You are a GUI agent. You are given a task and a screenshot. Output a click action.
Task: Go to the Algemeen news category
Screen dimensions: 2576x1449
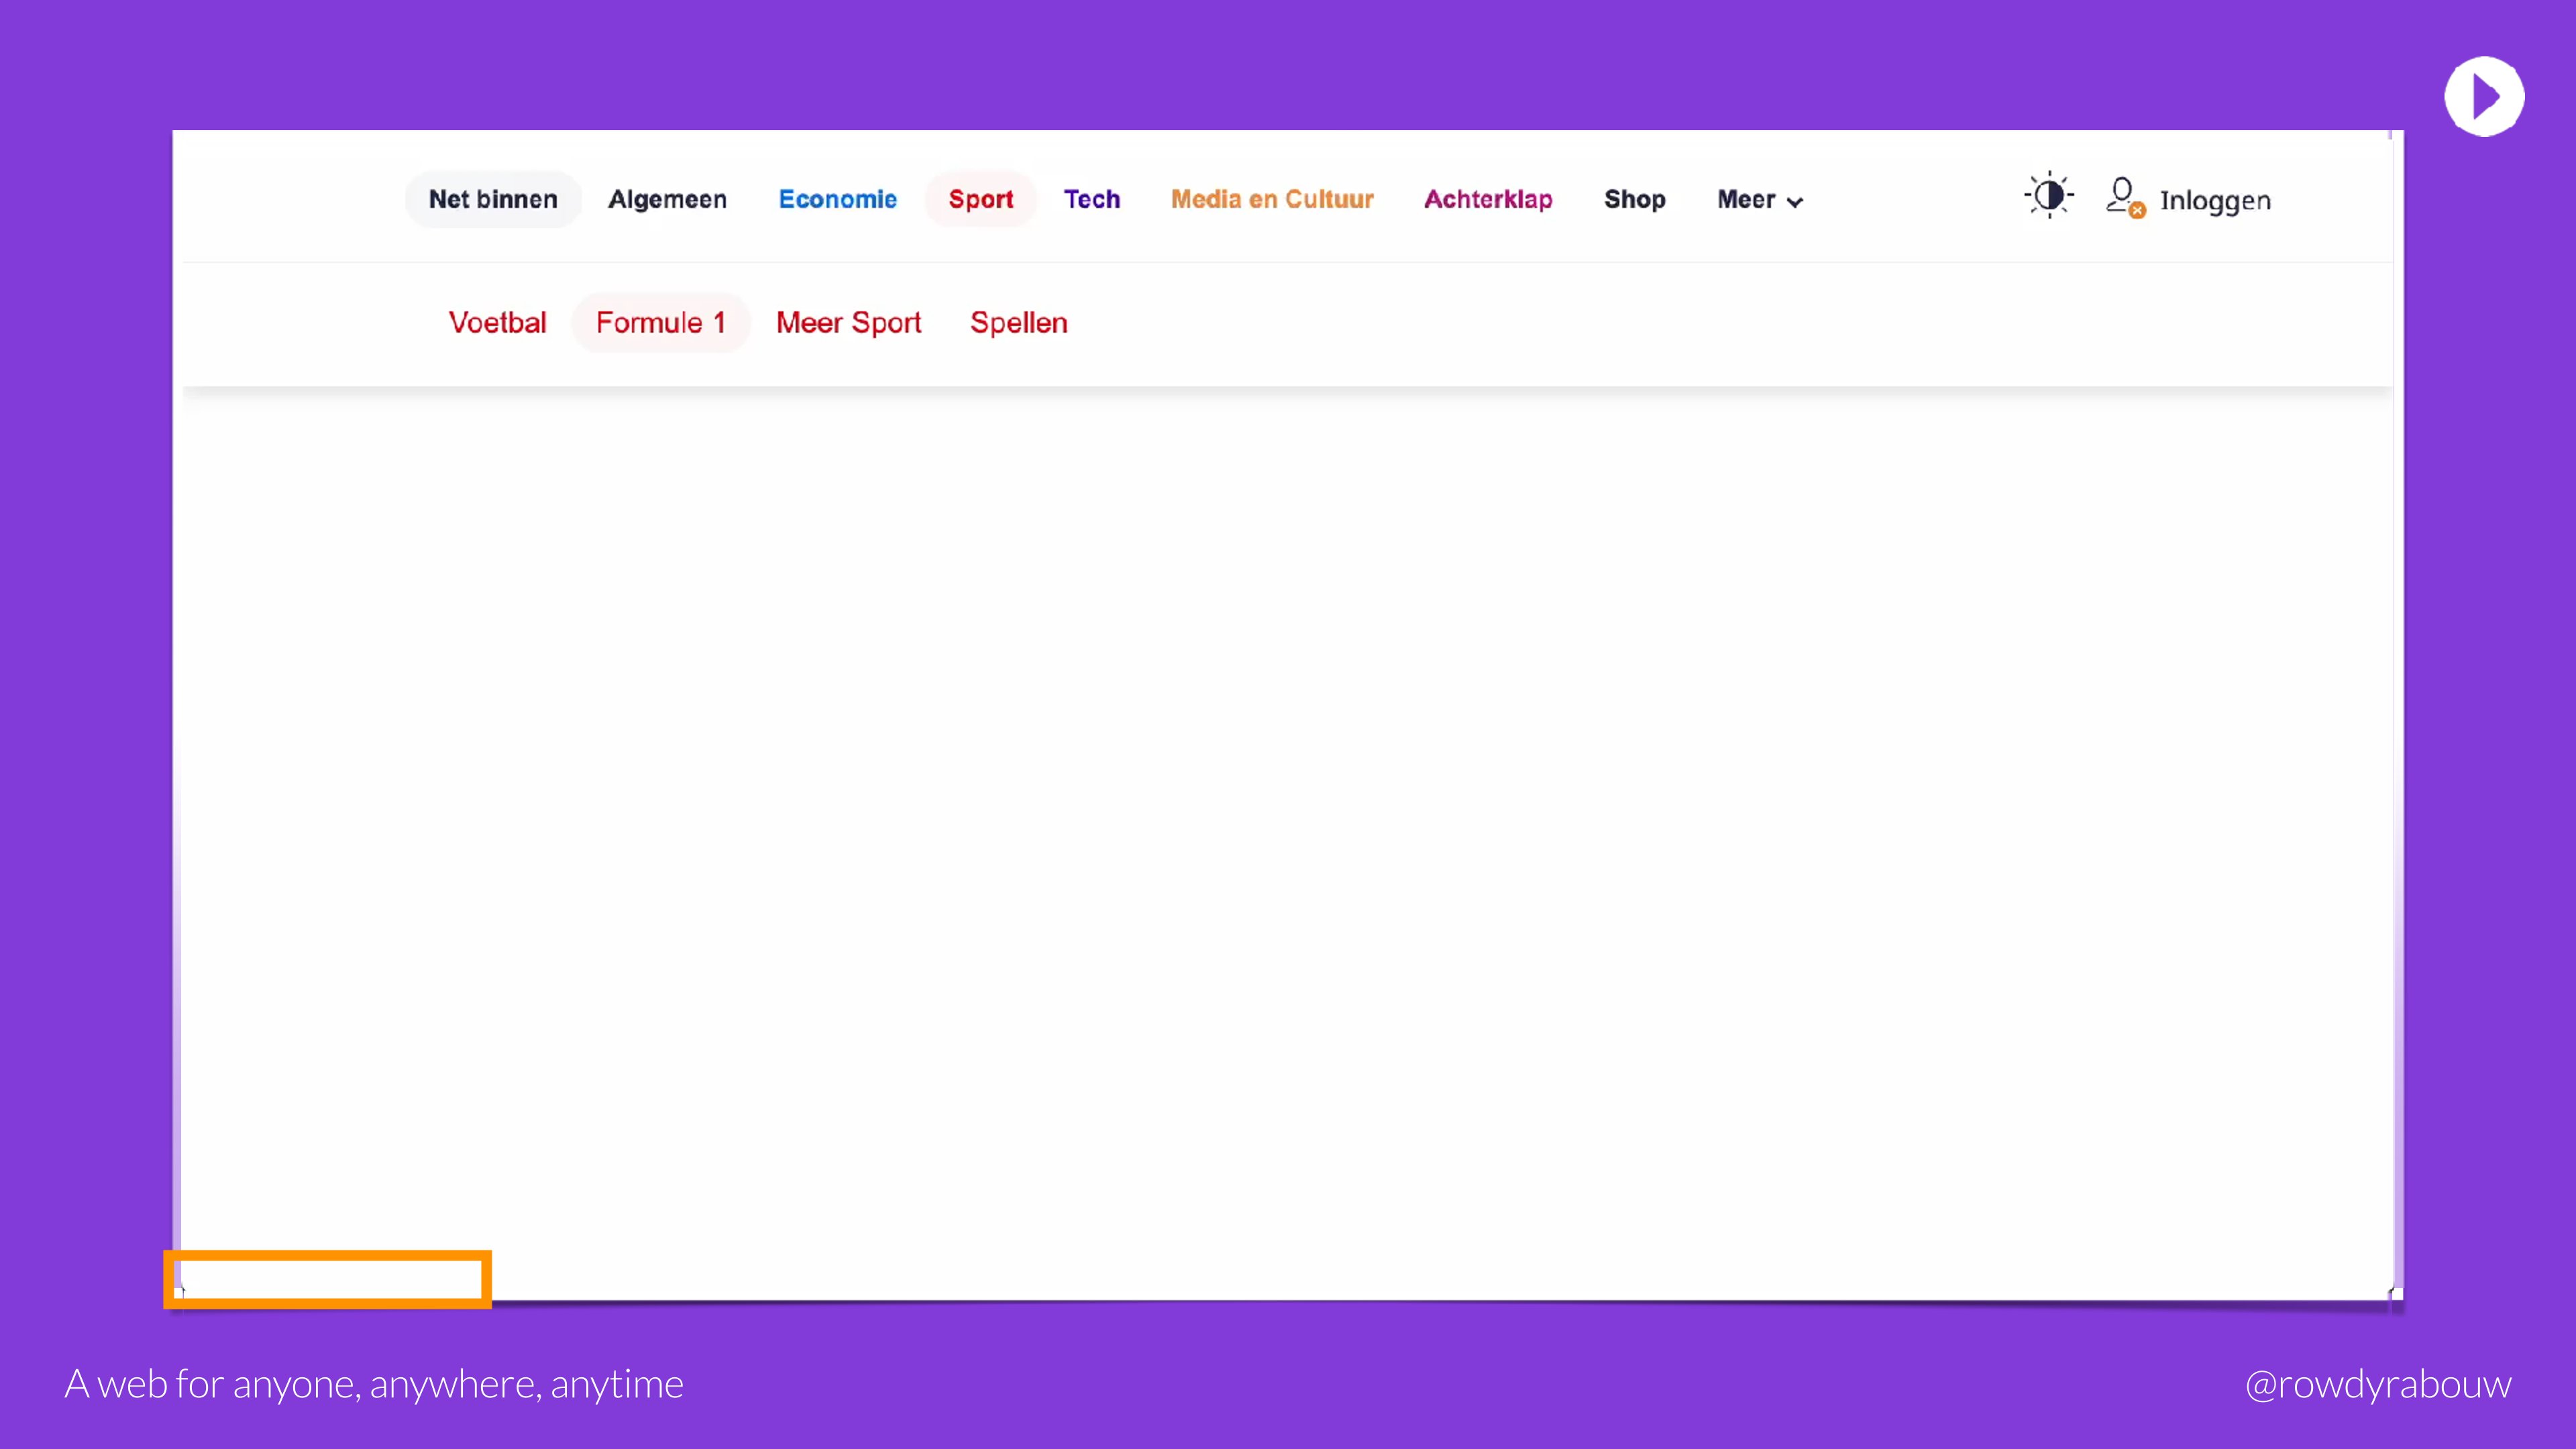coord(667,199)
